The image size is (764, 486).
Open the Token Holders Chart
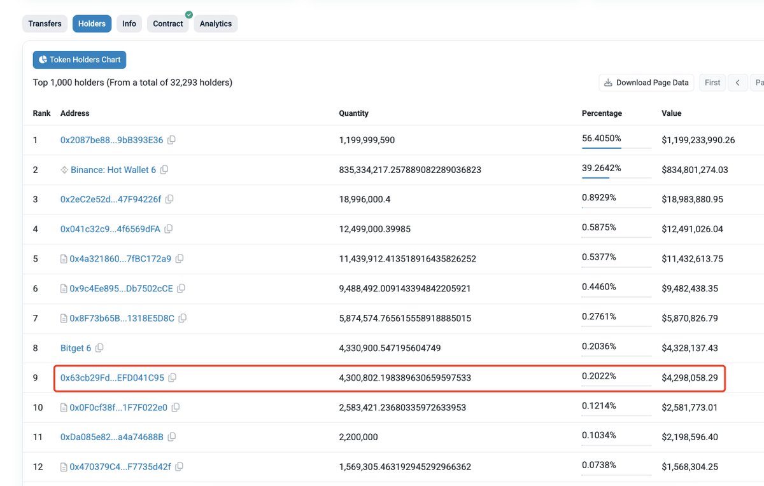click(80, 60)
